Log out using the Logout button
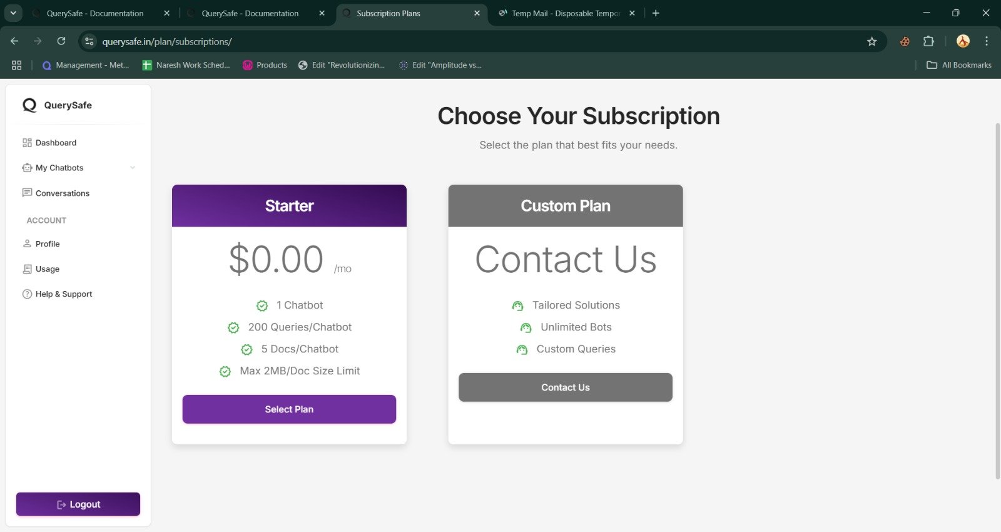This screenshot has height=532, width=1001. click(x=78, y=504)
